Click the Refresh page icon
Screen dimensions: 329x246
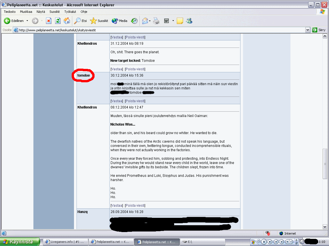pos(58,21)
